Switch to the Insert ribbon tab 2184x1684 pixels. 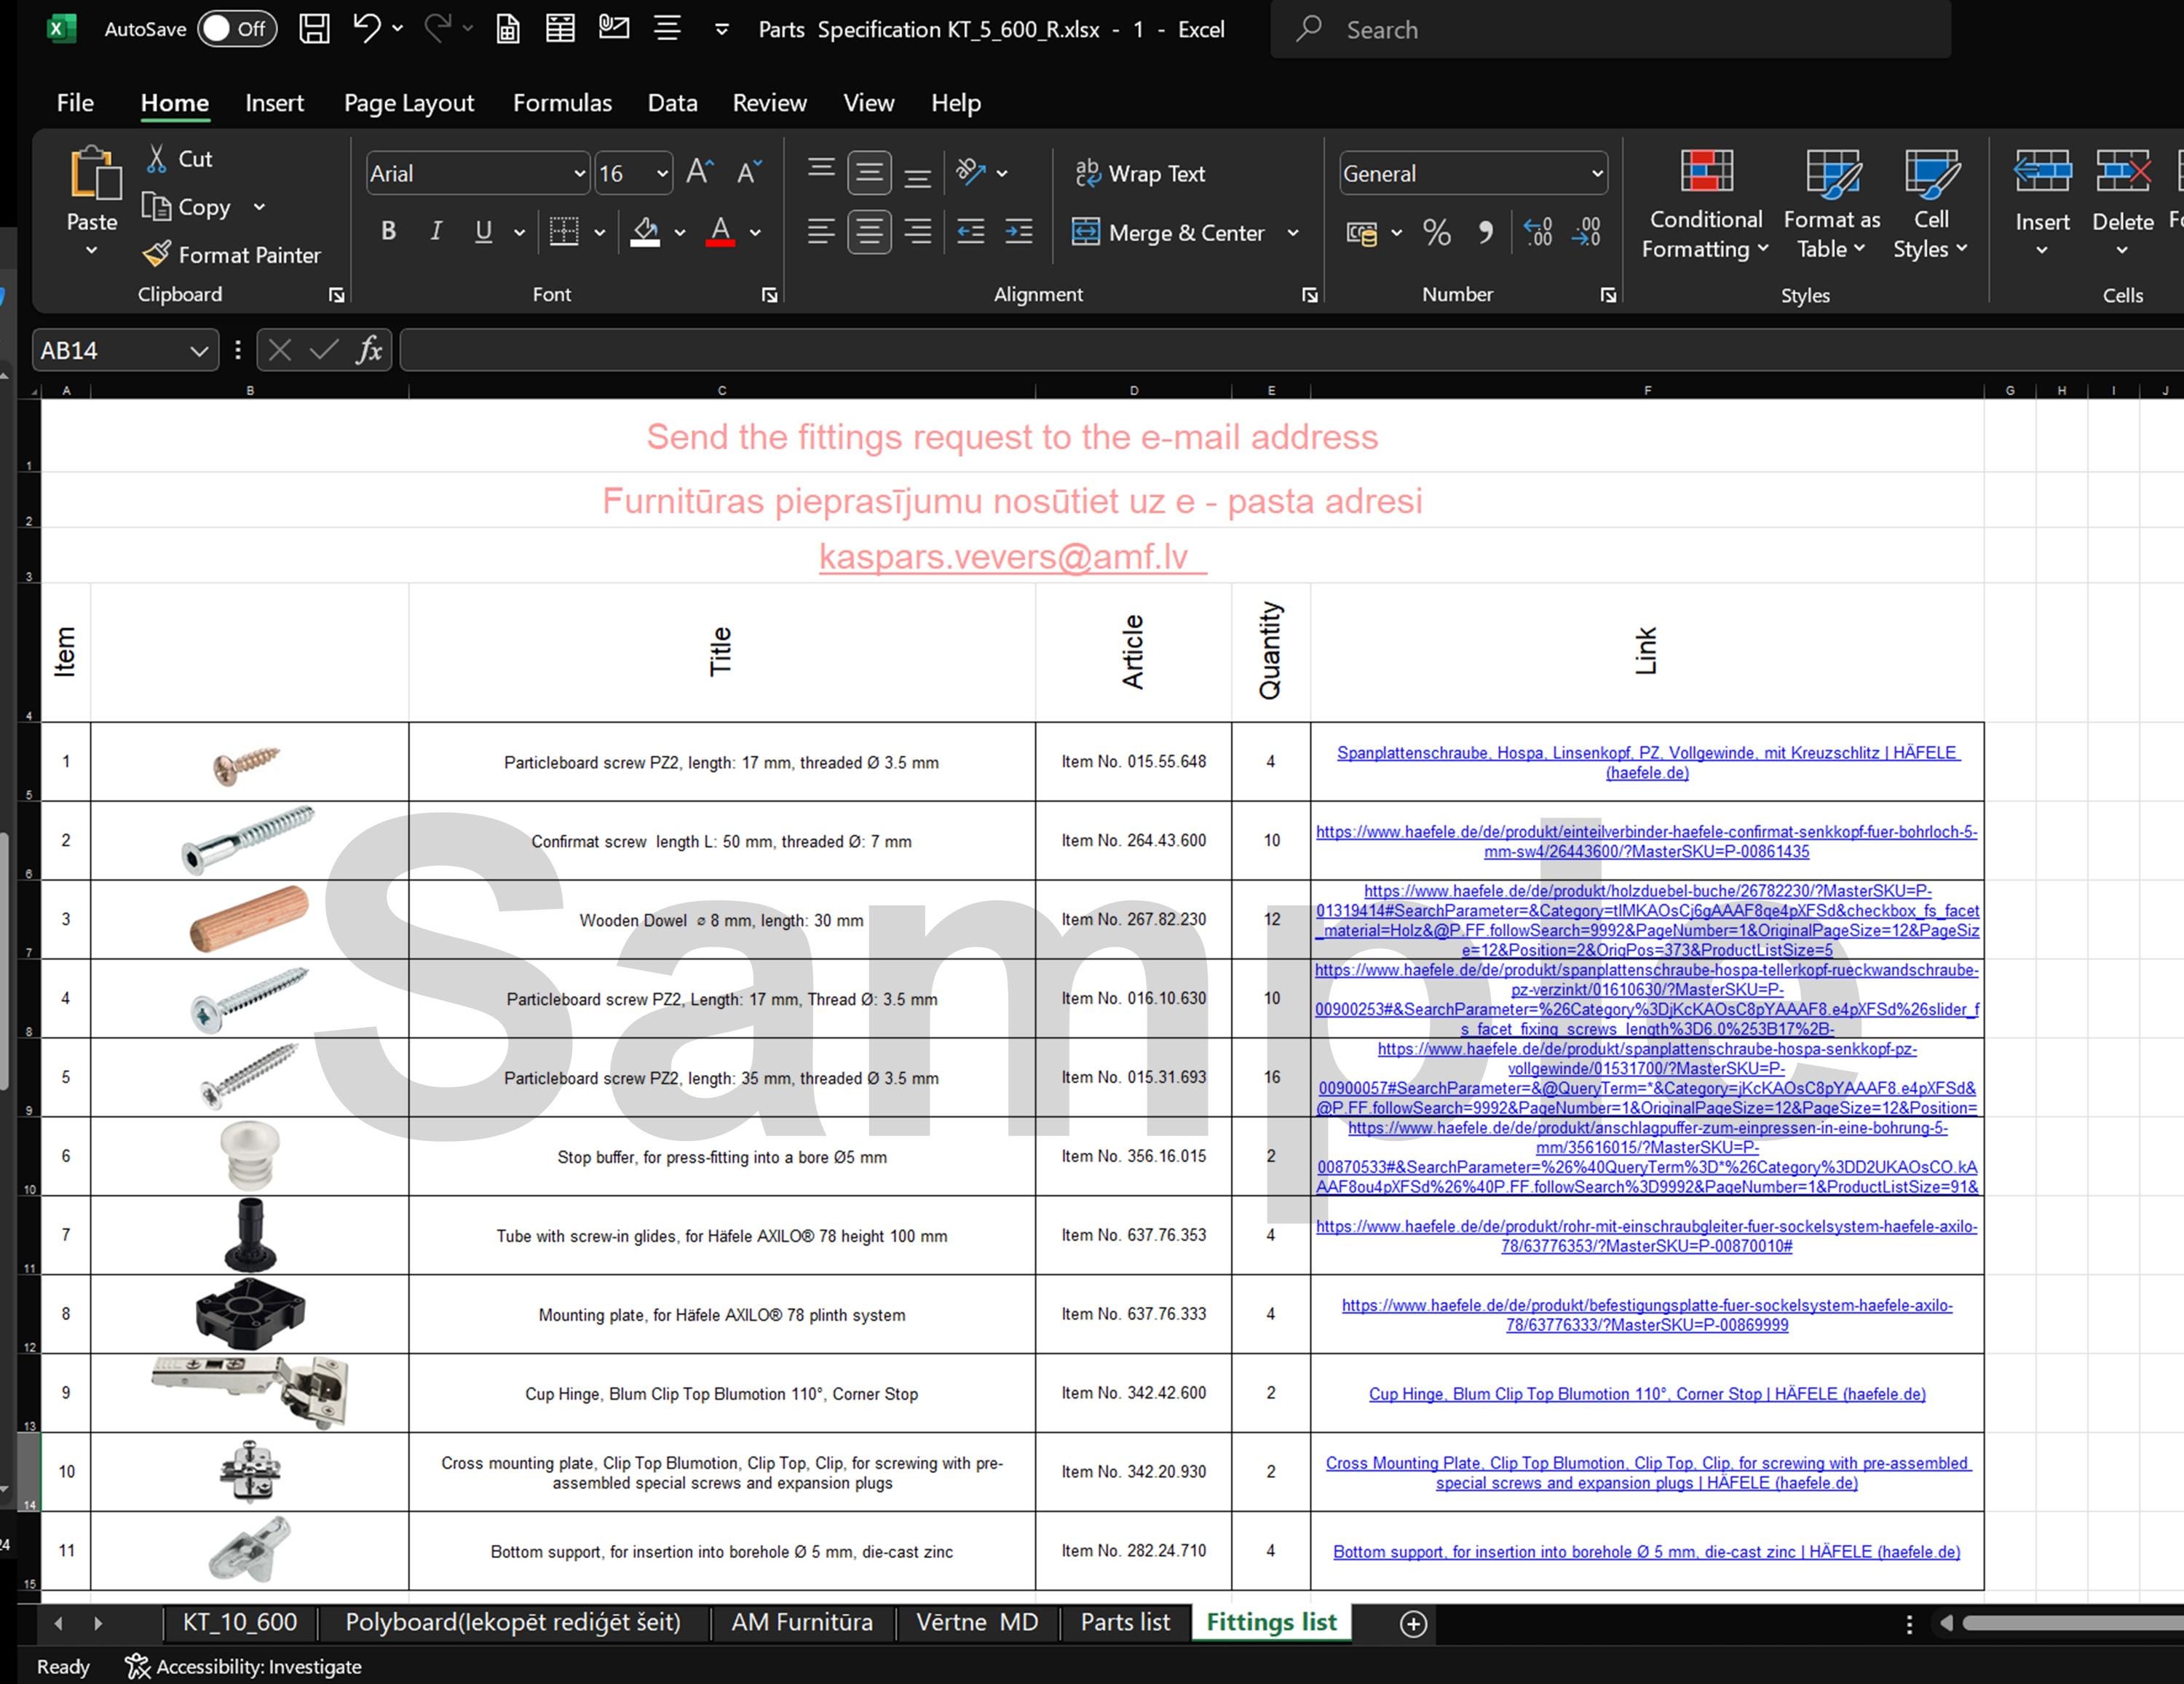[x=274, y=102]
